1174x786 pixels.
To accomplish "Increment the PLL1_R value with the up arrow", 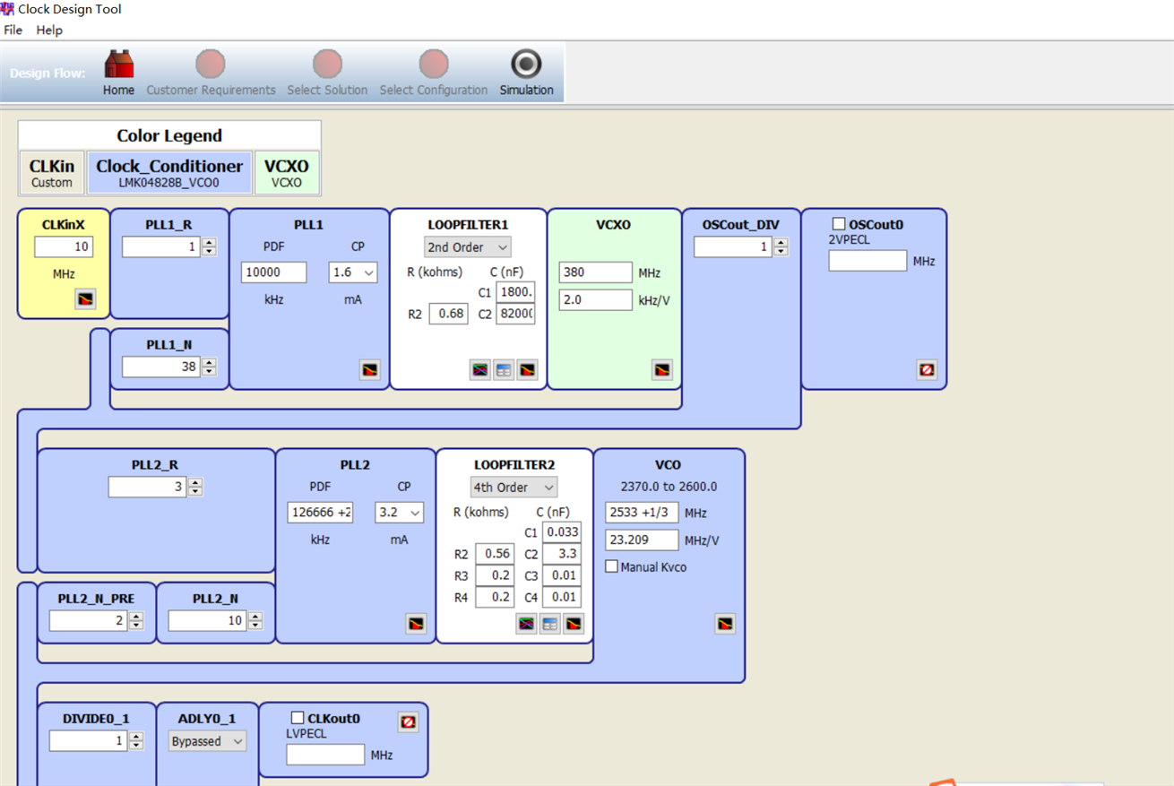I will coord(209,242).
